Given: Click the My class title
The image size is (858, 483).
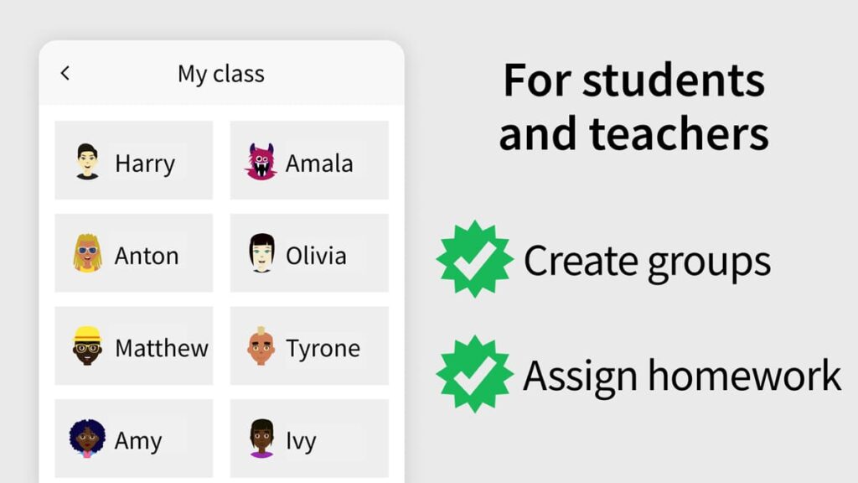Looking at the screenshot, I should (220, 74).
